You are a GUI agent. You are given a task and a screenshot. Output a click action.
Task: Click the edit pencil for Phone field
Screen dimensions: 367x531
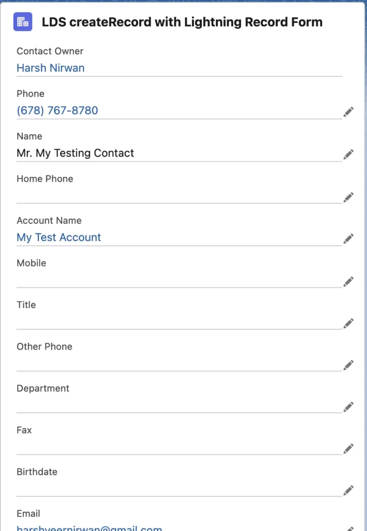click(348, 112)
